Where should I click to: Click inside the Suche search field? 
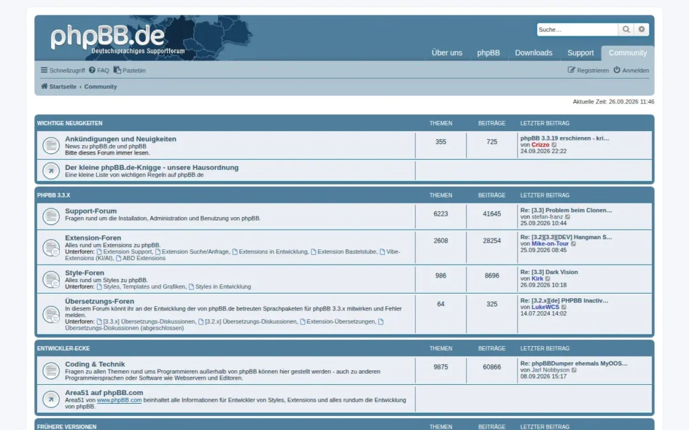point(577,30)
